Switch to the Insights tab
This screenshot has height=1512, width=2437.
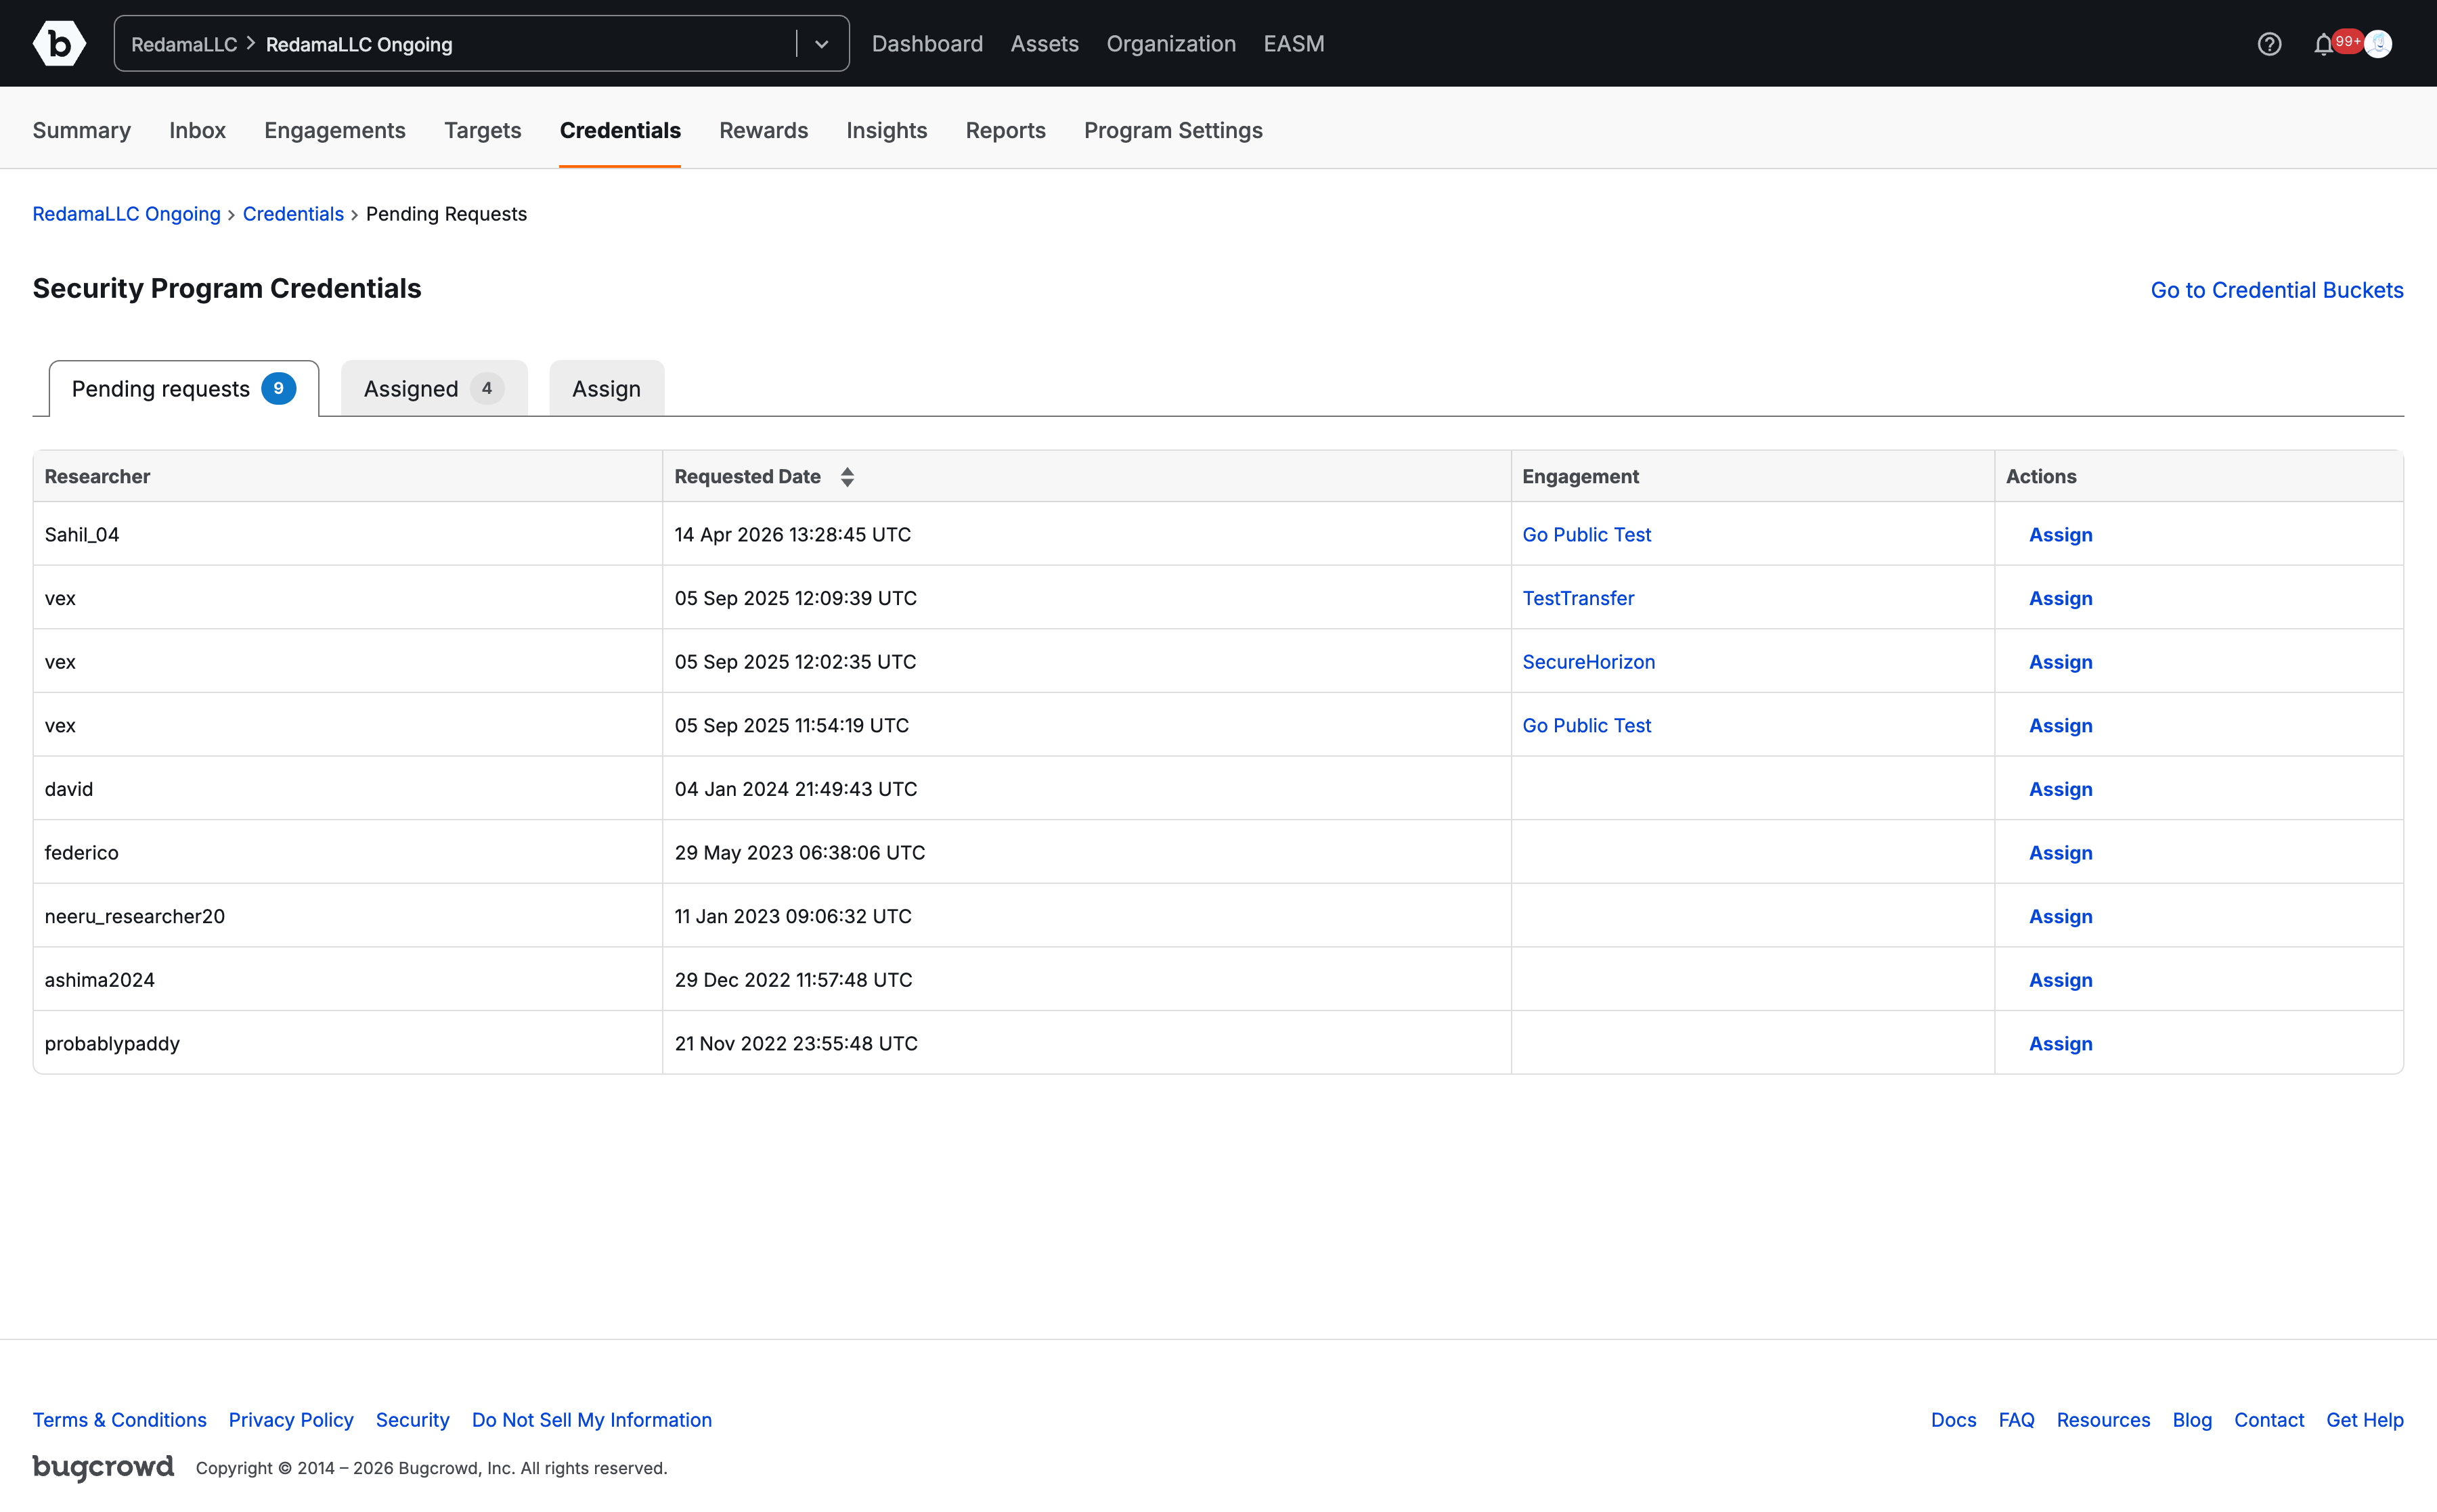tap(886, 130)
